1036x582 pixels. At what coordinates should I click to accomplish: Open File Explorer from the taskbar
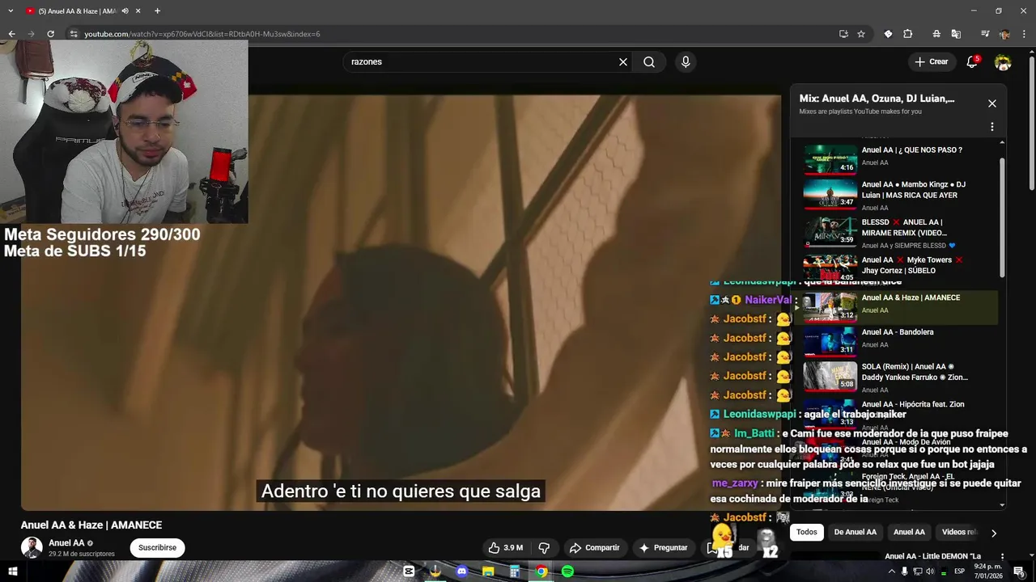pyautogui.click(x=488, y=571)
